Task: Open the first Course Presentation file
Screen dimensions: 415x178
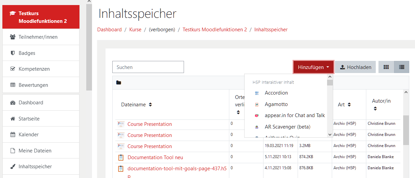Action: coord(149,124)
